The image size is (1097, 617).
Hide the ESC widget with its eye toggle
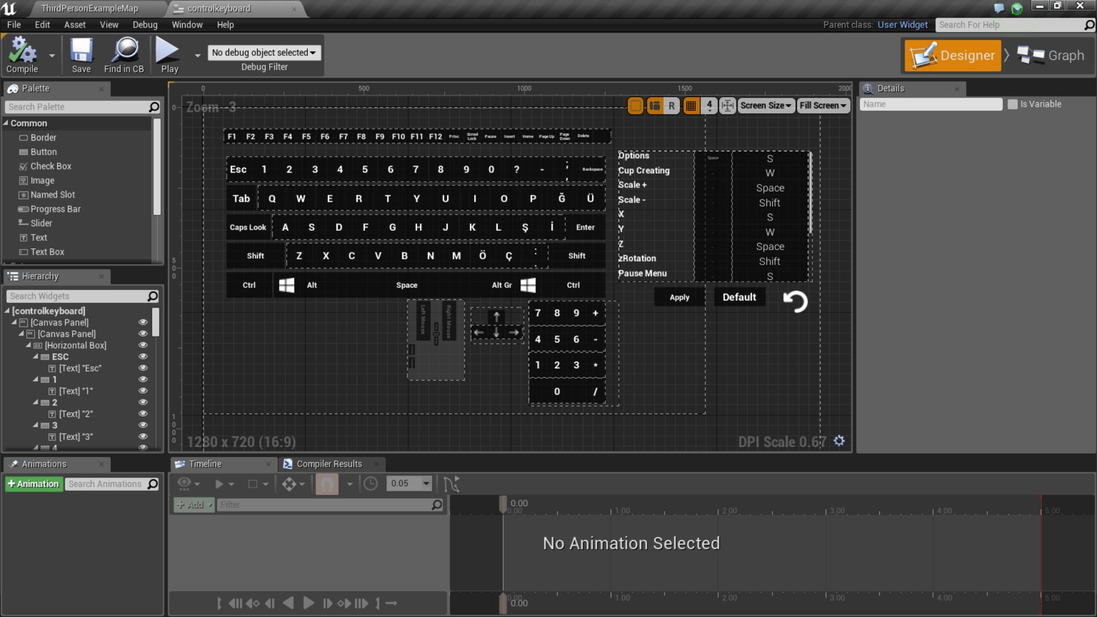pyautogui.click(x=143, y=356)
